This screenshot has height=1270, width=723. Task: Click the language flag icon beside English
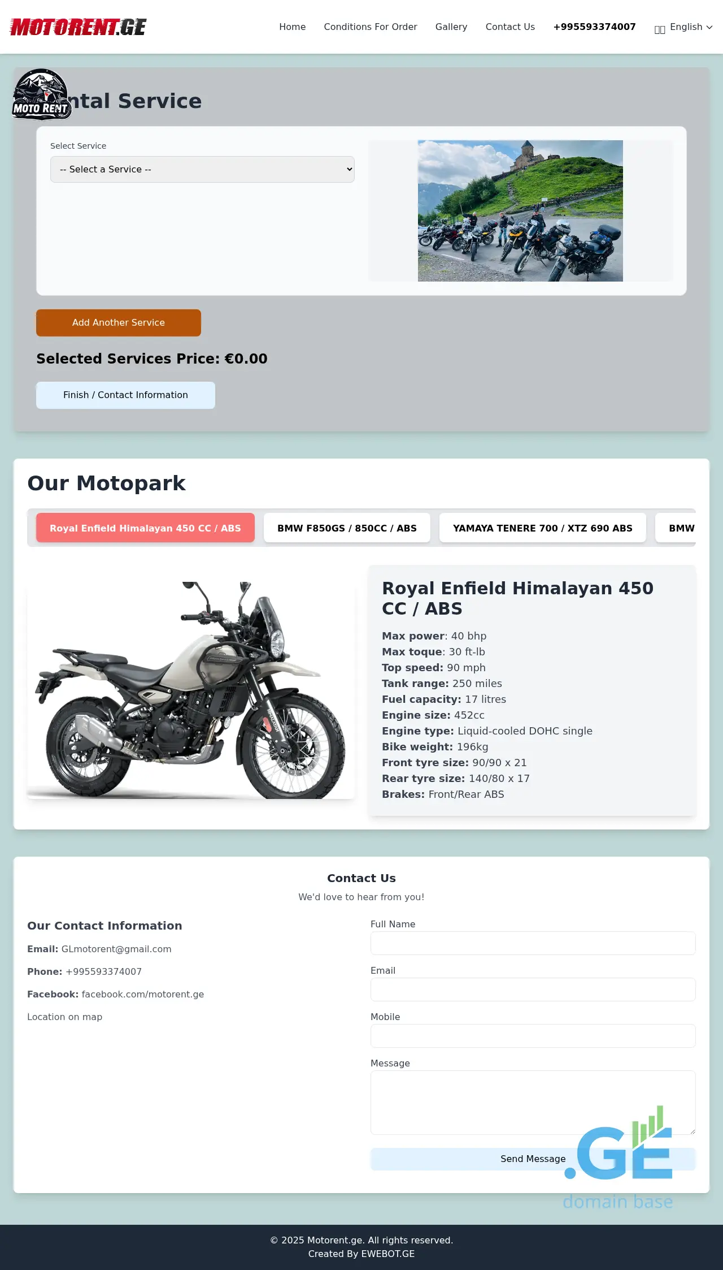pyautogui.click(x=660, y=29)
